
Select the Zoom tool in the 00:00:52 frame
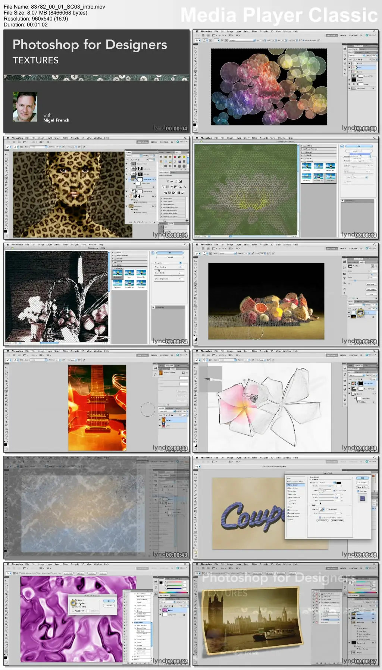tap(6, 652)
